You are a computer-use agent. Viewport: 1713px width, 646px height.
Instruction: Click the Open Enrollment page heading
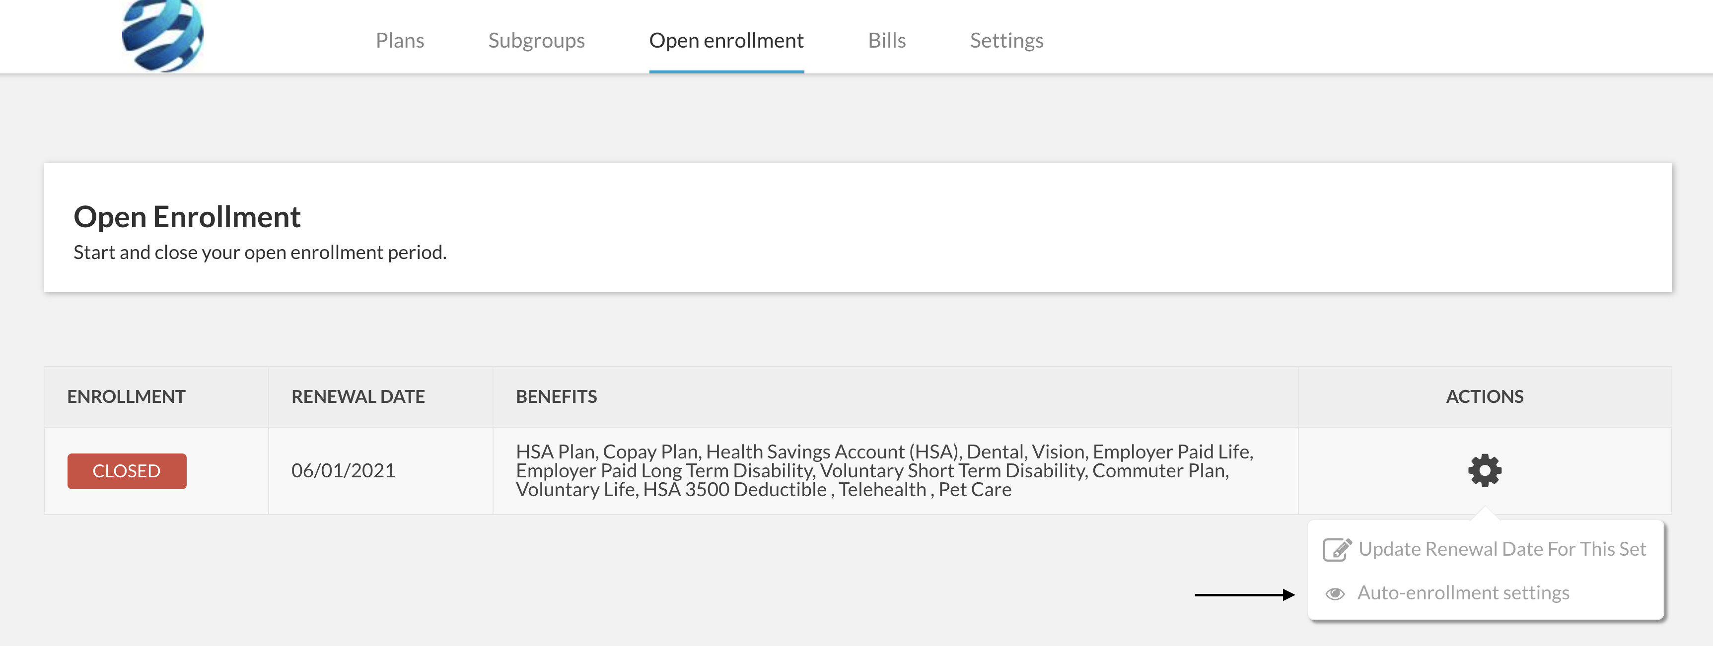point(187,217)
